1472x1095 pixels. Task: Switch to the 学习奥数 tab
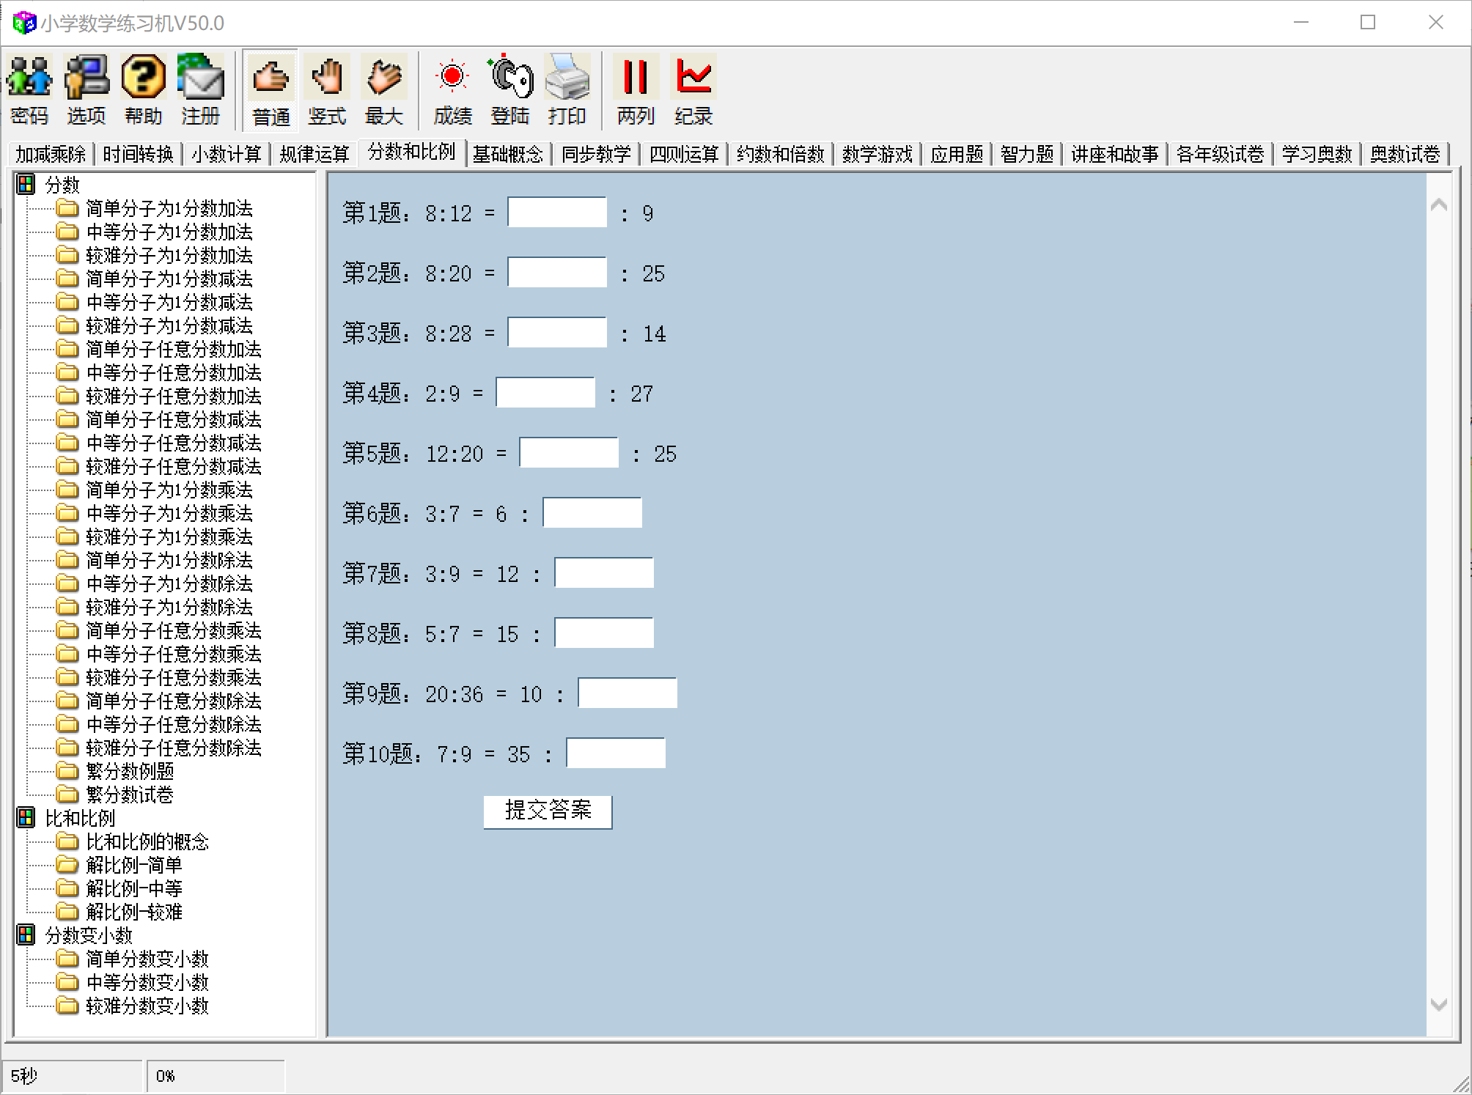(1317, 154)
